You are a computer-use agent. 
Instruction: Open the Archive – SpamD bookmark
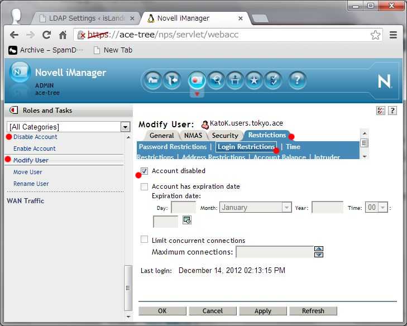pyautogui.click(x=46, y=50)
